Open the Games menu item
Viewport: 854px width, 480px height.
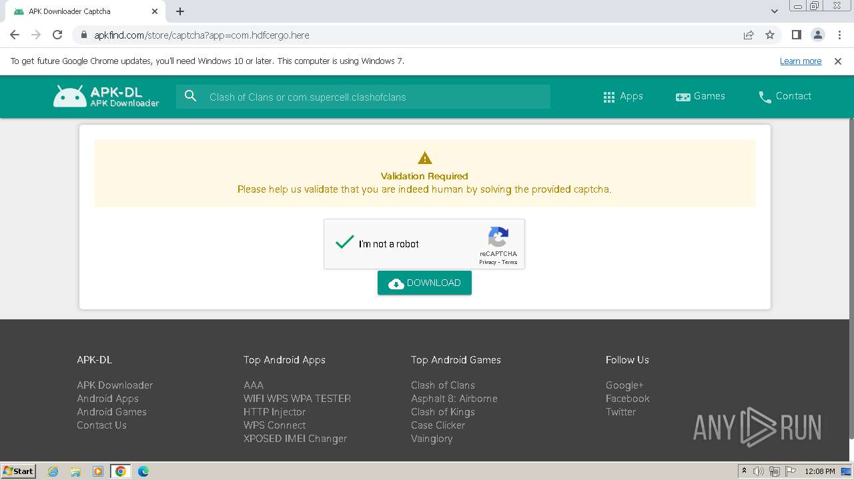[700, 97]
